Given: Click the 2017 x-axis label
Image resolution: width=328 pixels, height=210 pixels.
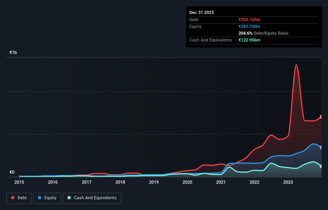Looking at the screenshot, I should [86, 182].
